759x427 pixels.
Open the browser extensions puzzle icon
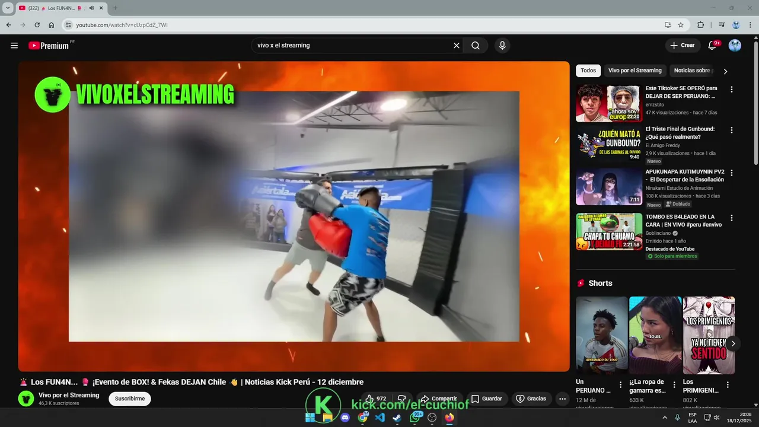pos(701,25)
